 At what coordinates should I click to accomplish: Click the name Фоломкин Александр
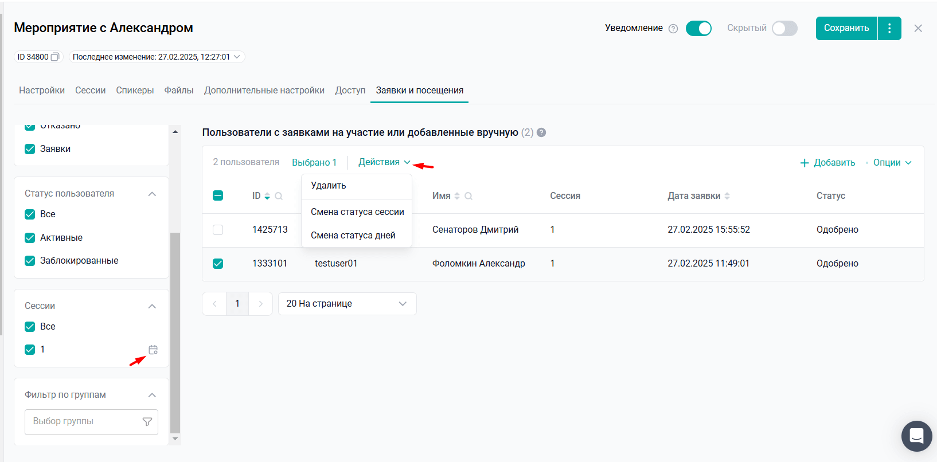pos(479,264)
